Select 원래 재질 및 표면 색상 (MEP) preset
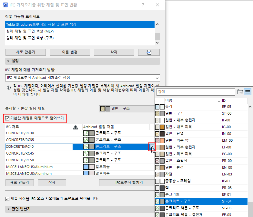This screenshot has height=217, width=253. [80, 31]
